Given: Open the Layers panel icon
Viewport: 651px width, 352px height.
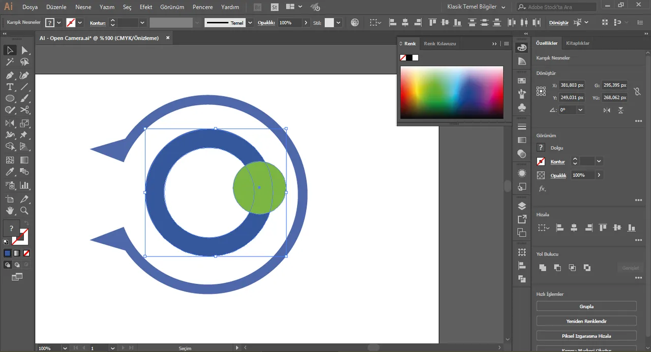Looking at the screenshot, I should pyautogui.click(x=522, y=206).
